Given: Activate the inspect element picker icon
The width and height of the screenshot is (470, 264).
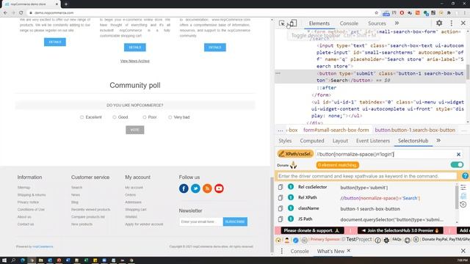Looking at the screenshot, I should click(281, 23).
